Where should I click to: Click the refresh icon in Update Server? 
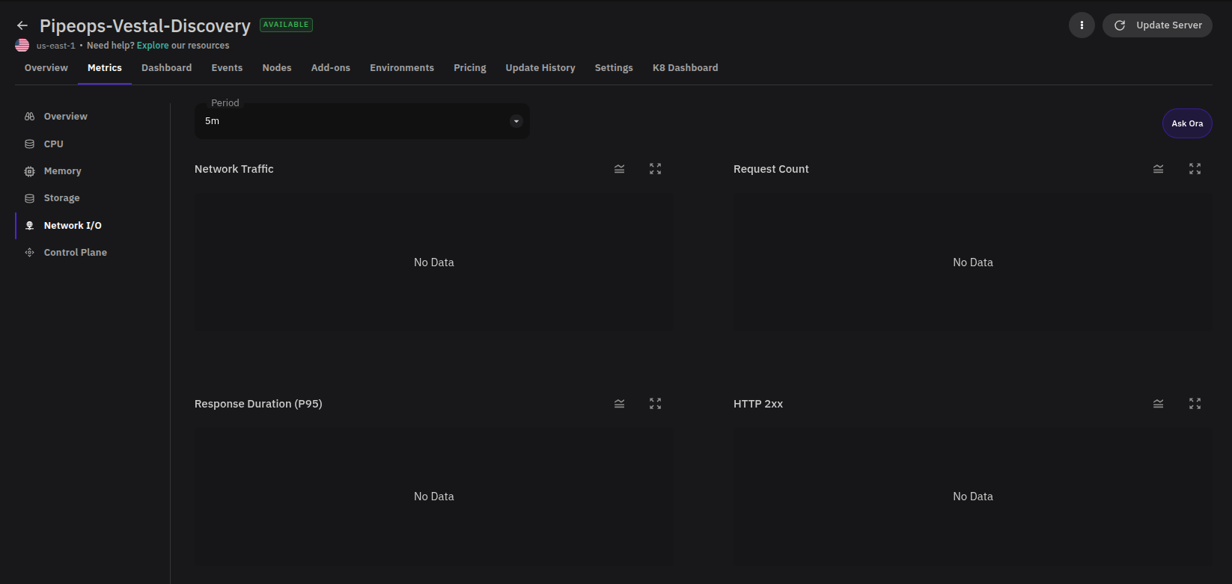coord(1120,25)
